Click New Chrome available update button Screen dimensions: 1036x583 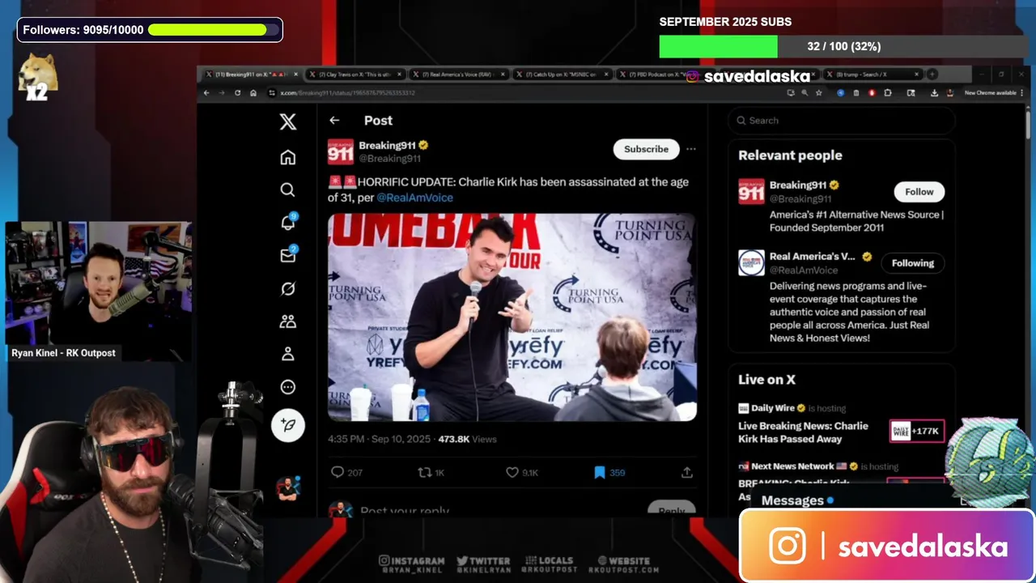click(993, 93)
